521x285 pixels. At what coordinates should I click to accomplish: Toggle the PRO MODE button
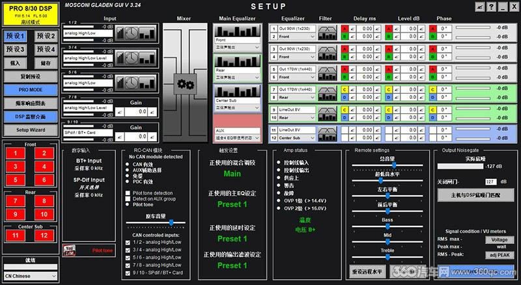(x=31, y=90)
